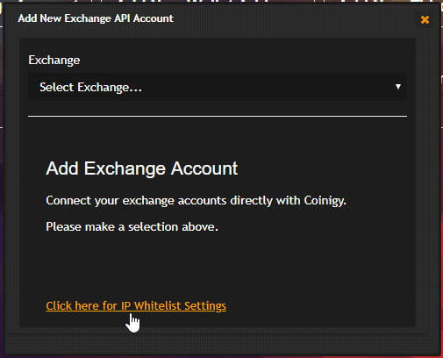Screen dimensions: 443x358
Task: Click "Click here" at the link's start
Action: (73, 305)
